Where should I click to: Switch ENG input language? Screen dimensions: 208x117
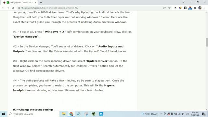[188, 114]
